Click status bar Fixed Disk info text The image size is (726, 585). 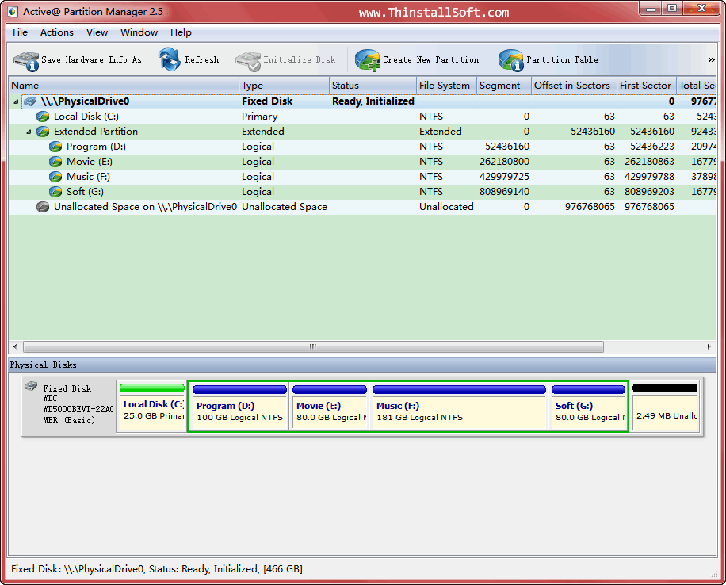coord(156,569)
